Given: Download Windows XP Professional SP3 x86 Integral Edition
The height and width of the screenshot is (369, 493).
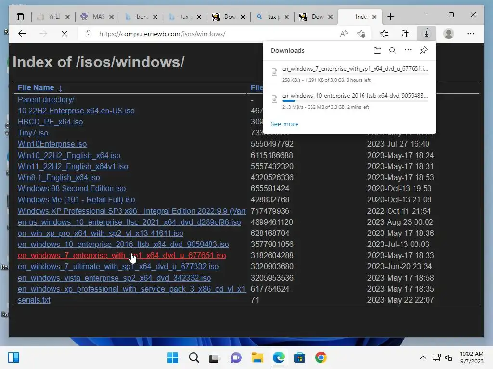Looking at the screenshot, I should tap(132, 211).
